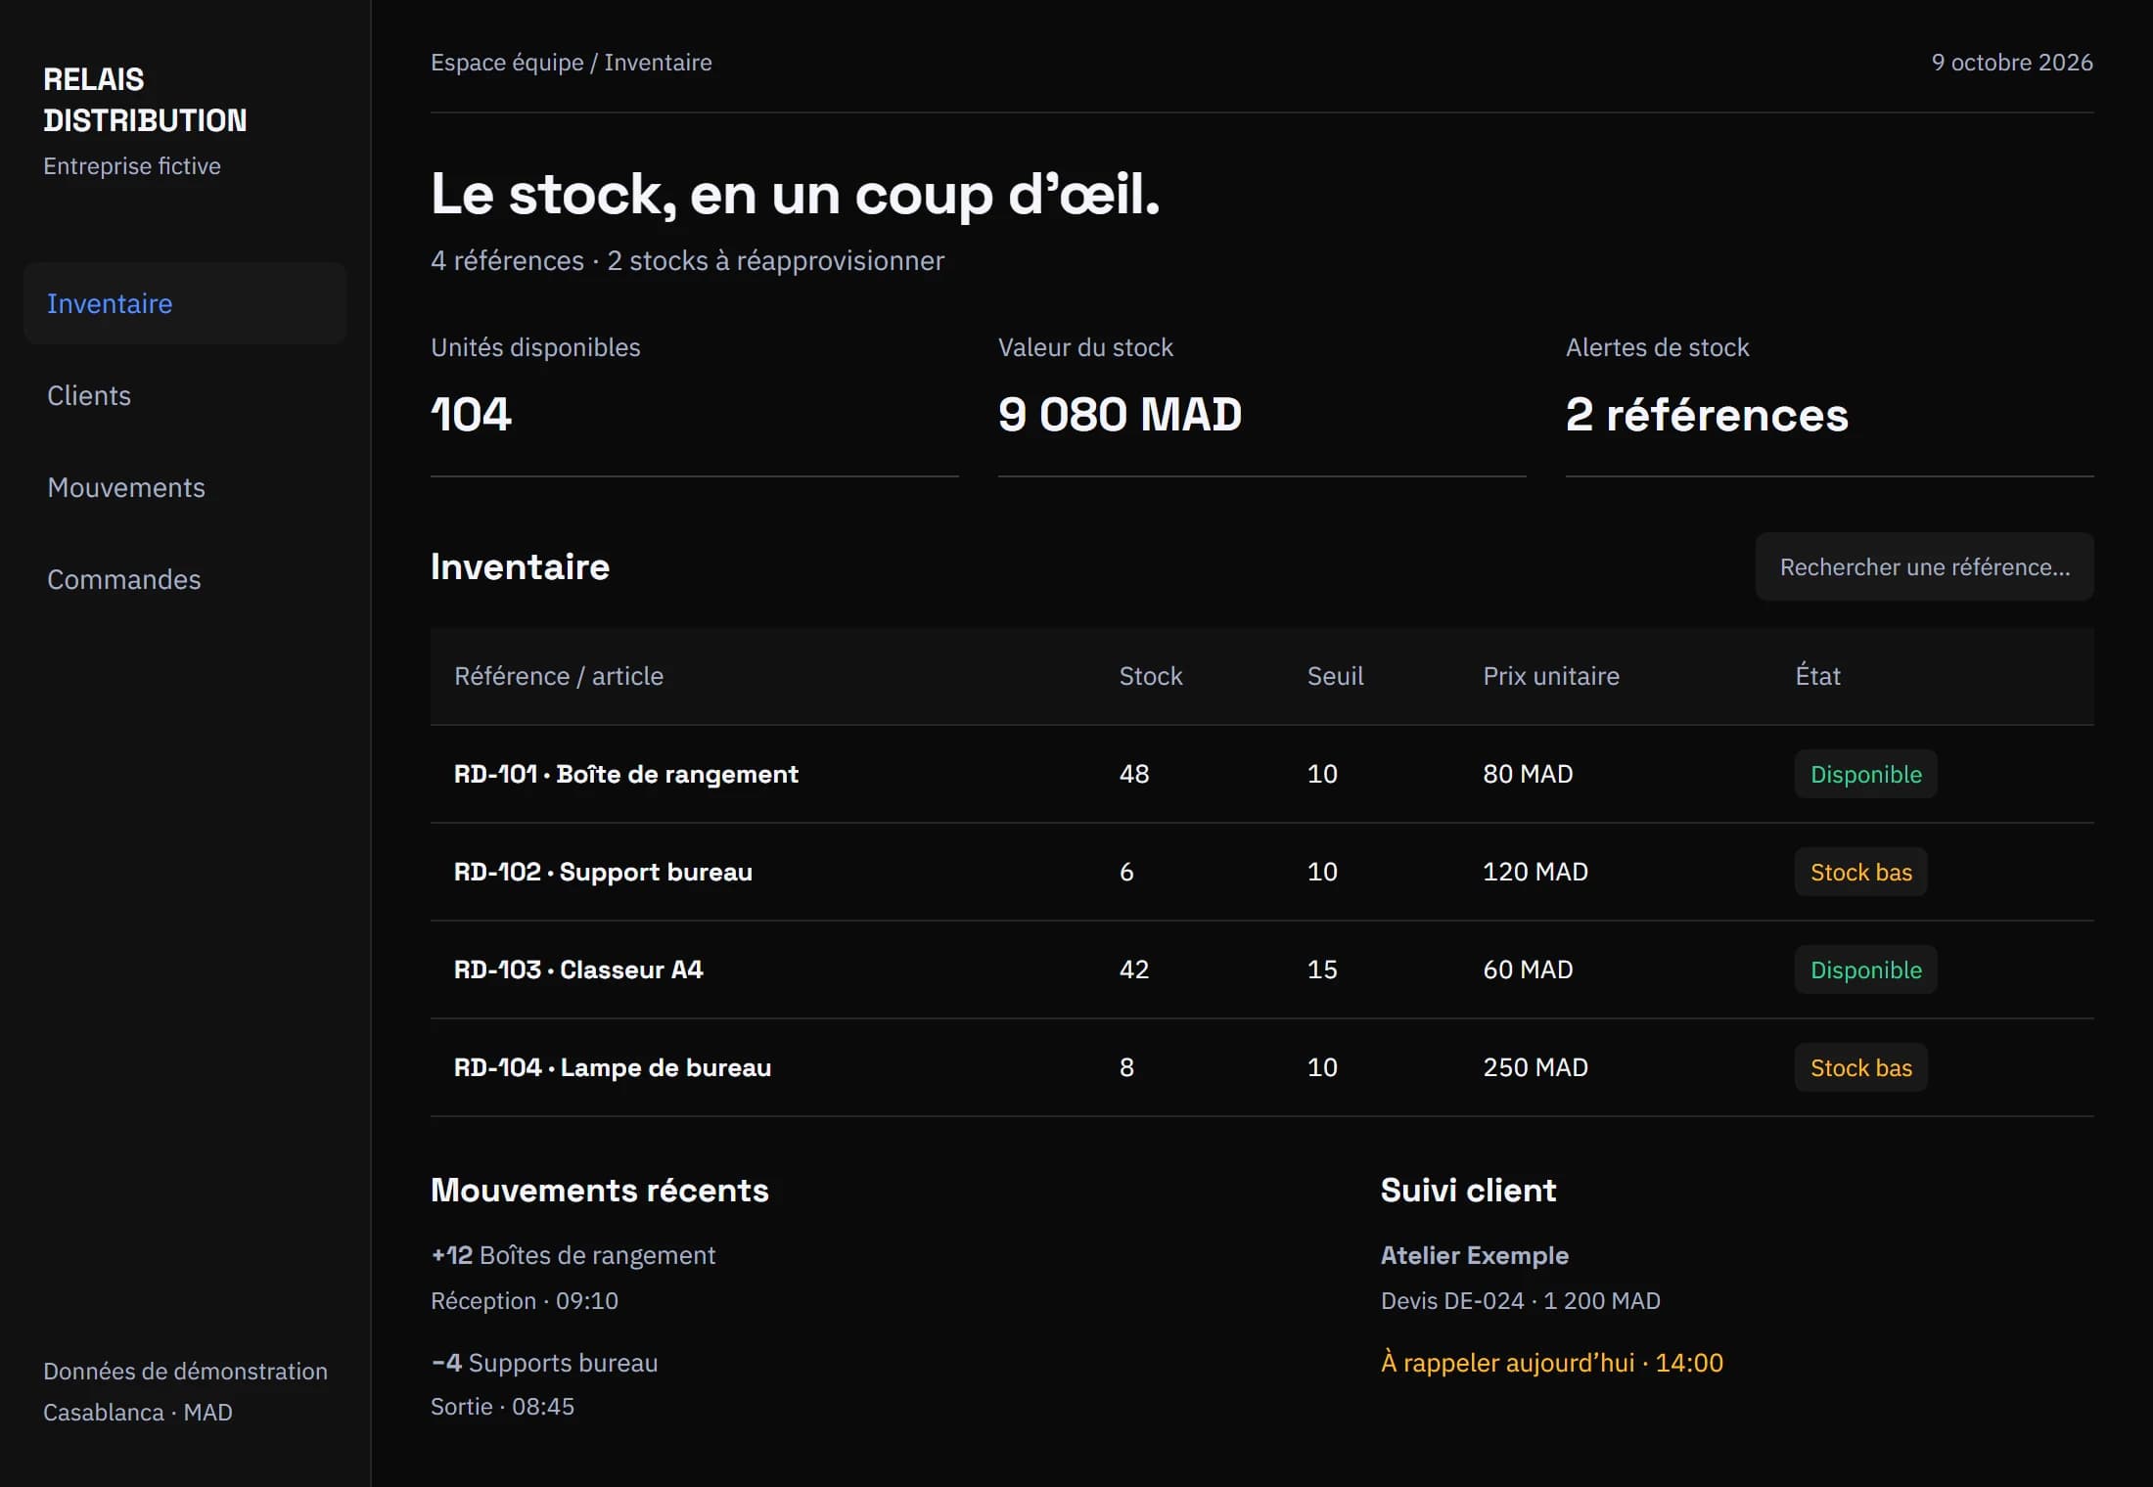The height and width of the screenshot is (1487, 2153).
Task: Click Espace équipe in the breadcrumb
Action: [507, 63]
